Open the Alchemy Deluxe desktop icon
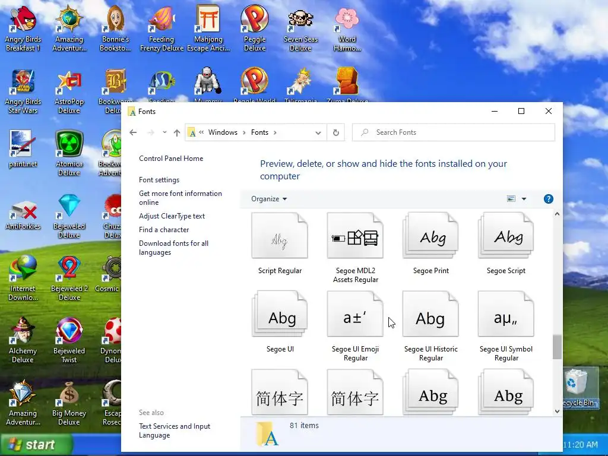 [23, 341]
